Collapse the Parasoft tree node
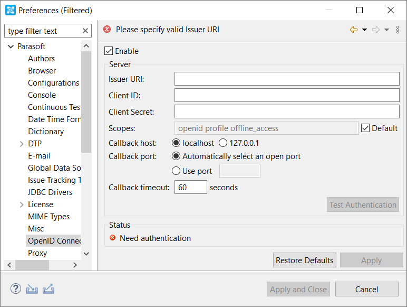This screenshot has width=407, height=307. coord(11,46)
